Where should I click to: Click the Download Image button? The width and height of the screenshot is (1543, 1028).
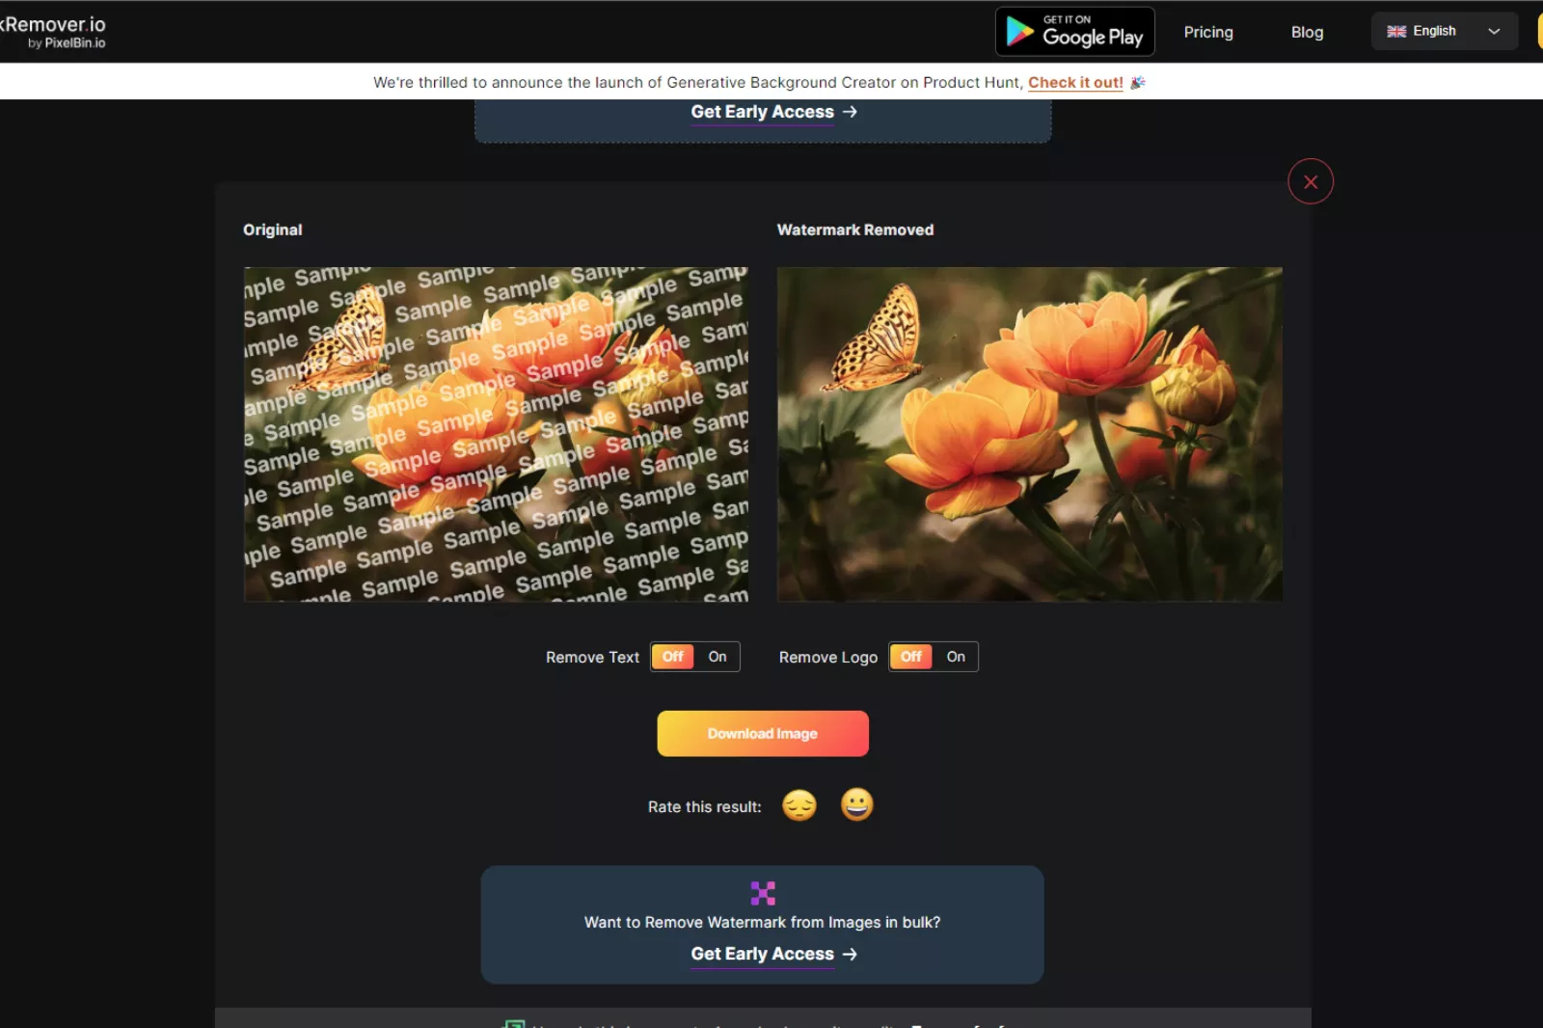763,734
